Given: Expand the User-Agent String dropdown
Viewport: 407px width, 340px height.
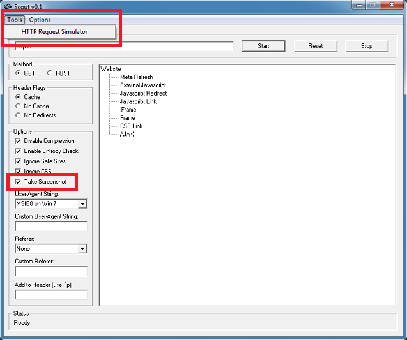Looking at the screenshot, I should (82, 204).
